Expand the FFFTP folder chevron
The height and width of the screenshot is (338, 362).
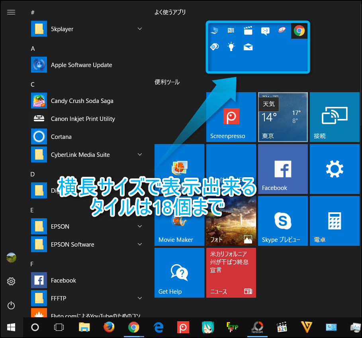point(140,298)
